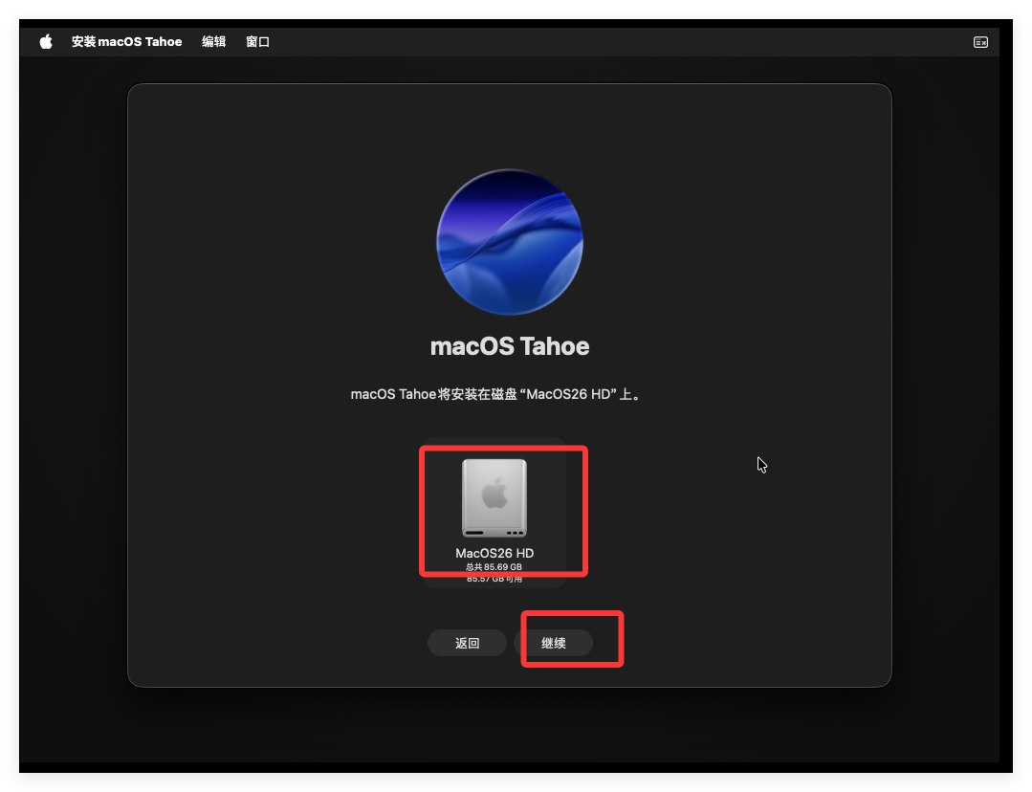The width and height of the screenshot is (1032, 792).
Task: Click the 返回 button
Action: point(468,643)
